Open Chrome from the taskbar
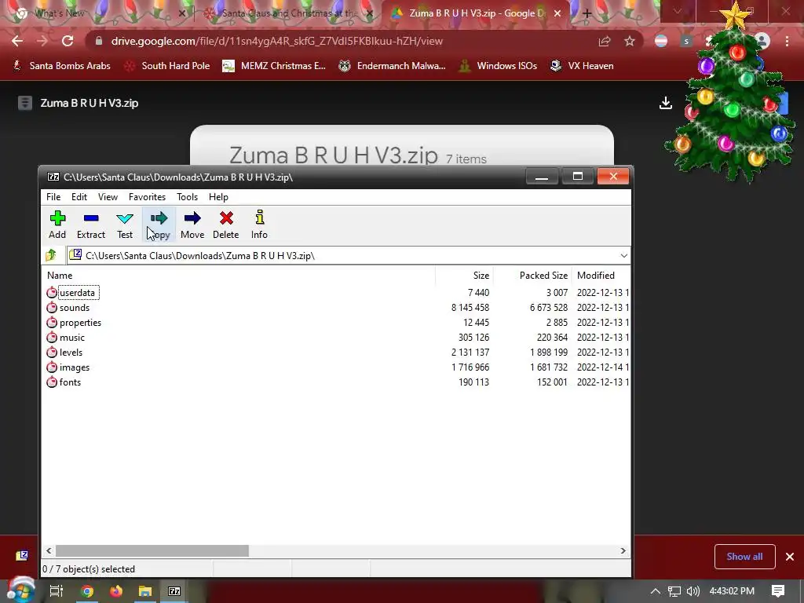This screenshot has height=603, width=804. point(87,591)
